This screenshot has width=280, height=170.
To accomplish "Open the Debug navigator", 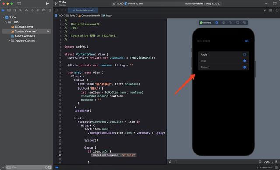I will click(38, 10).
